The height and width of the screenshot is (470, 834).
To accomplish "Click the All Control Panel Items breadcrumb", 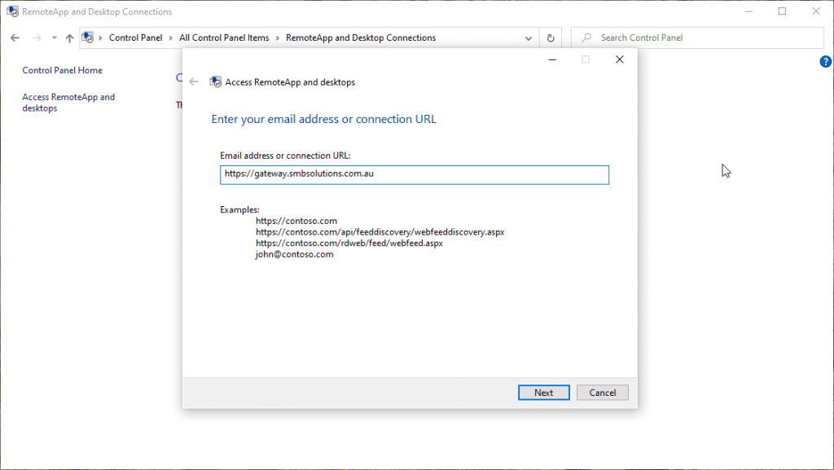I will 224,37.
